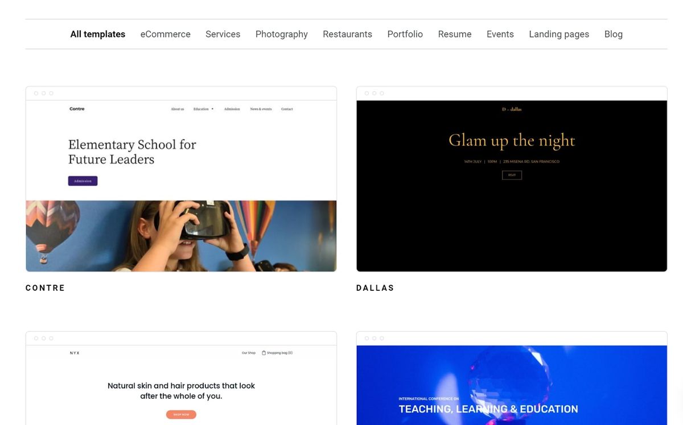Click the orange Shop Now button
The height and width of the screenshot is (425, 683).
click(x=181, y=415)
